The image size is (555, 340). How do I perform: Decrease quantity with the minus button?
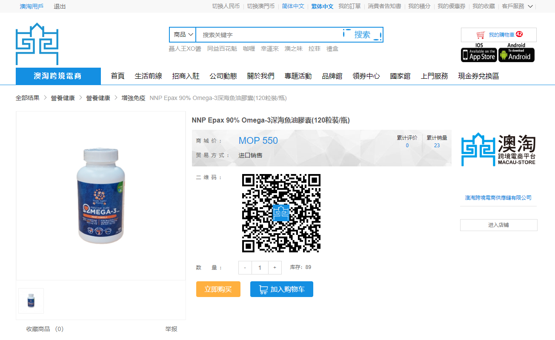[x=245, y=268]
